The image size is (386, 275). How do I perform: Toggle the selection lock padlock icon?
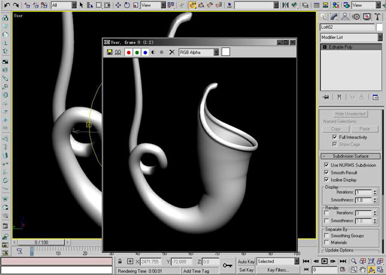click(121, 261)
